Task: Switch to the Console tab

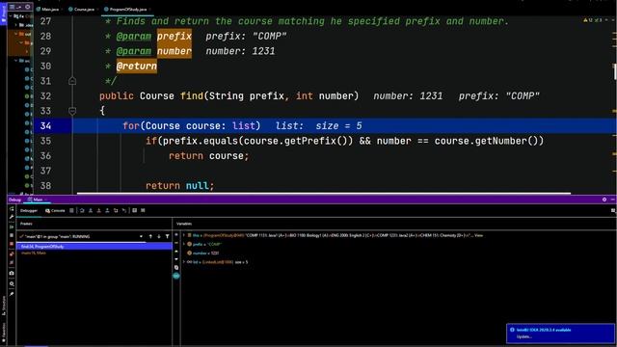Action: tap(55, 211)
